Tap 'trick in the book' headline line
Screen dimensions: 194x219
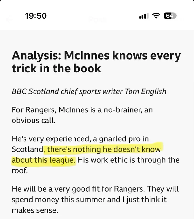(x=56, y=68)
